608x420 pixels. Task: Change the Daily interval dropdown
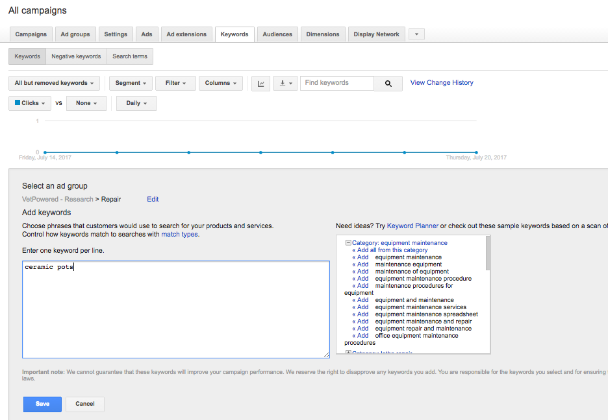136,103
